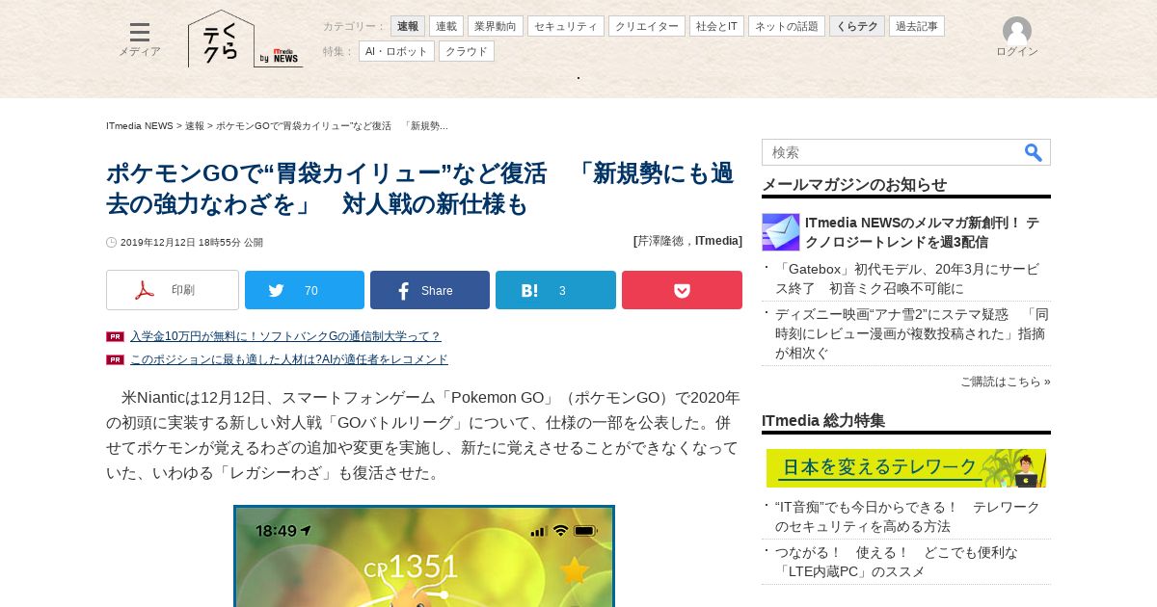Screen dimensions: 1157x607
Task: Print article with 印刷 button
Action: [173, 290]
